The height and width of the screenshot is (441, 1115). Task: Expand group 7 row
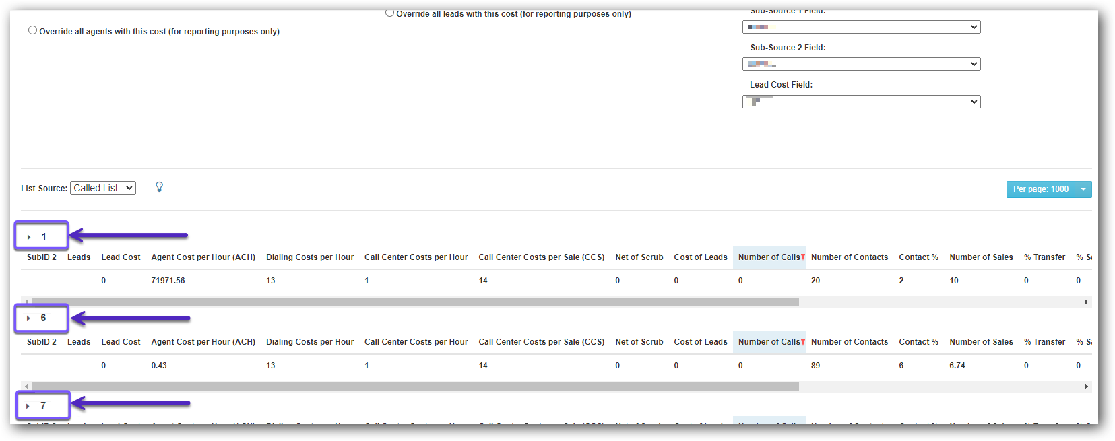click(x=28, y=406)
